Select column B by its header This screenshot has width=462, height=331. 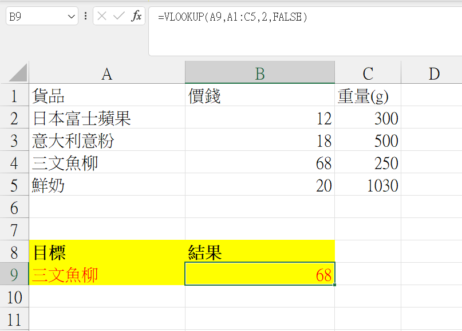click(259, 72)
